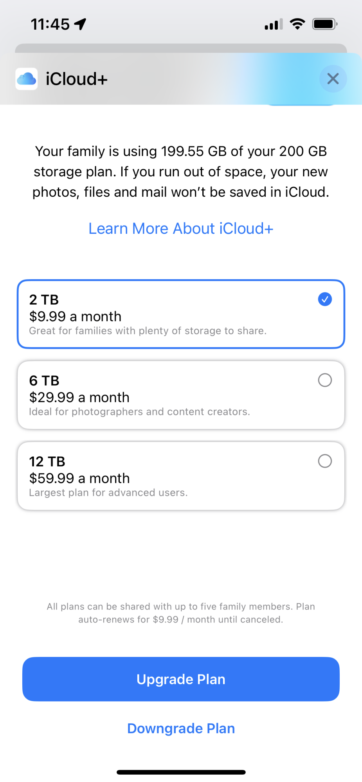Choose the $59.99 a month plan card
The image size is (362, 782).
181,476
